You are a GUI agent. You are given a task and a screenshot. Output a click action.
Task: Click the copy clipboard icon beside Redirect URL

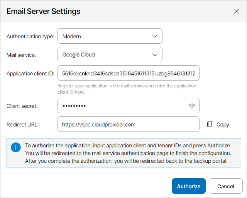(x=210, y=125)
